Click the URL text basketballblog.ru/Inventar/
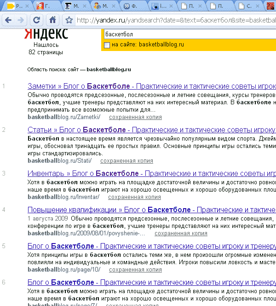The width and height of the screenshot is (276, 306). click(63, 197)
